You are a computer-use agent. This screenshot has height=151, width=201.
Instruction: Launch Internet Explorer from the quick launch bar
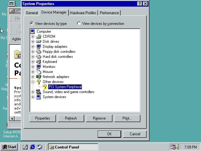(32, 147)
